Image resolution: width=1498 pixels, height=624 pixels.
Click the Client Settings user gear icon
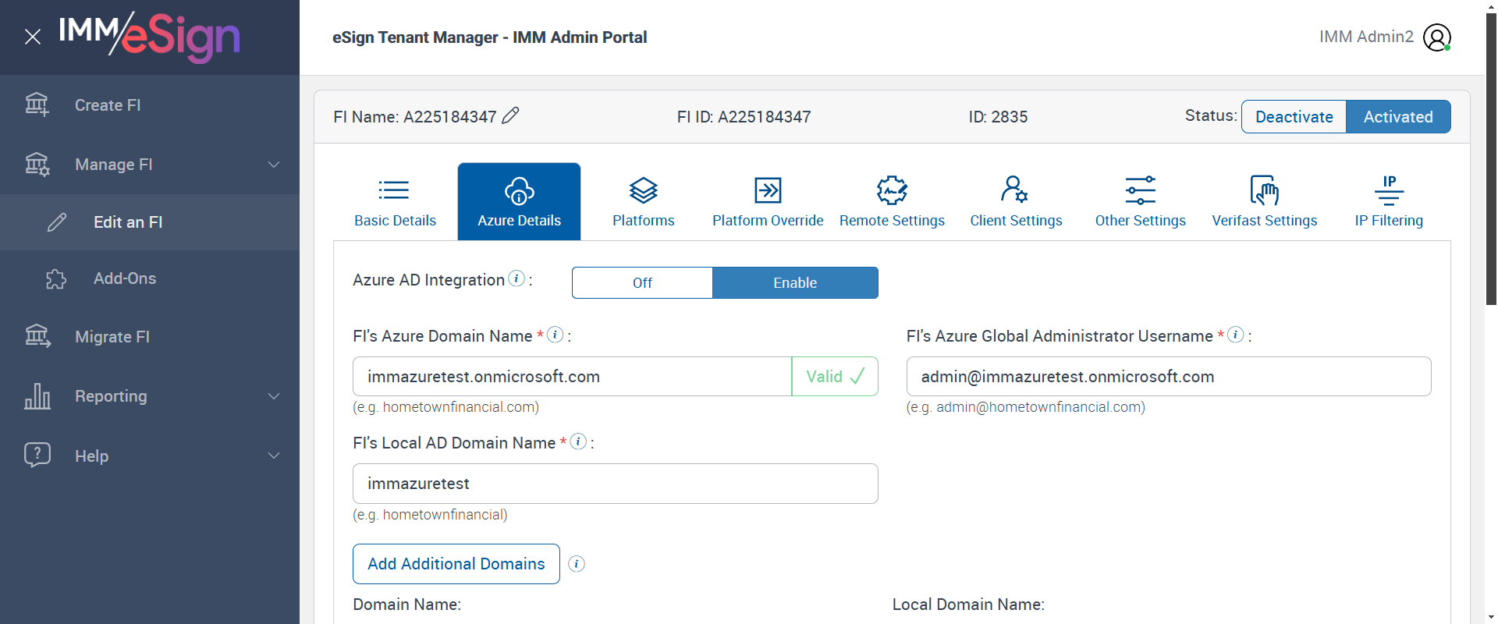pos(1015,190)
